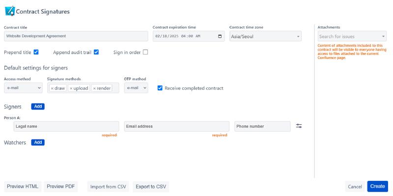Uncheck the Prepend title checkbox
This screenshot has width=393, height=196.
coord(36,52)
